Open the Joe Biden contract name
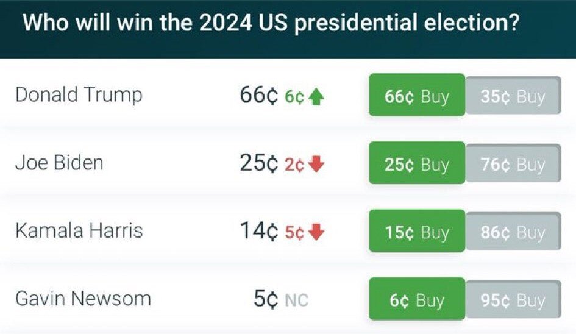This screenshot has height=334, width=576. 59,163
